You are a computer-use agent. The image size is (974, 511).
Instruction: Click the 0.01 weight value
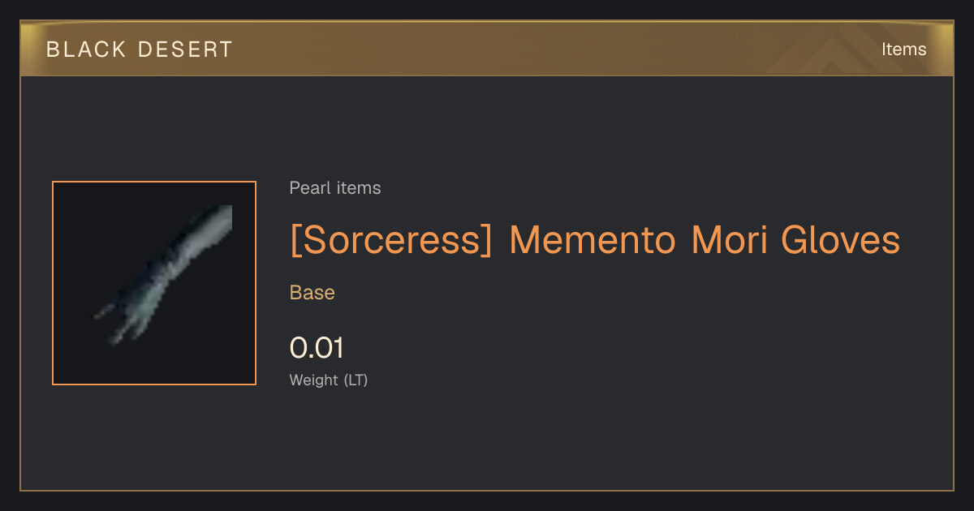pyautogui.click(x=317, y=348)
